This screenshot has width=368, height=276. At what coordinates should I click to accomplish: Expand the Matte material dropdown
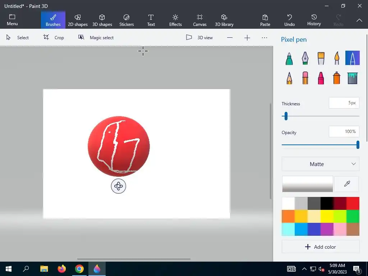click(x=320, y=164)
